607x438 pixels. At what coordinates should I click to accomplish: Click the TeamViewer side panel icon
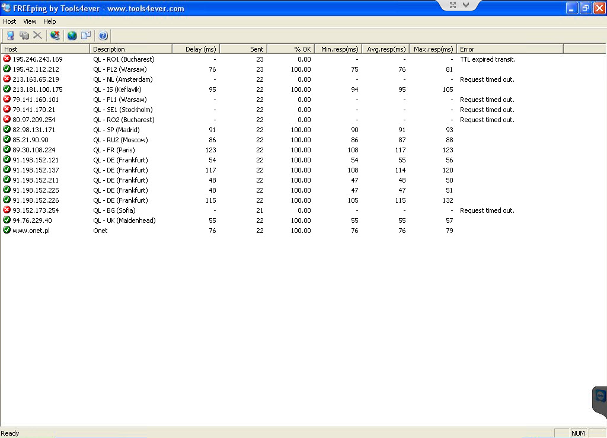click(x=600, y=397)
